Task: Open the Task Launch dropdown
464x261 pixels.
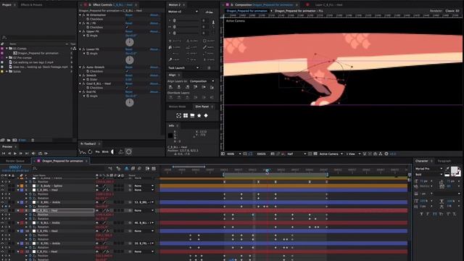Action: click(x=183, y=67)
